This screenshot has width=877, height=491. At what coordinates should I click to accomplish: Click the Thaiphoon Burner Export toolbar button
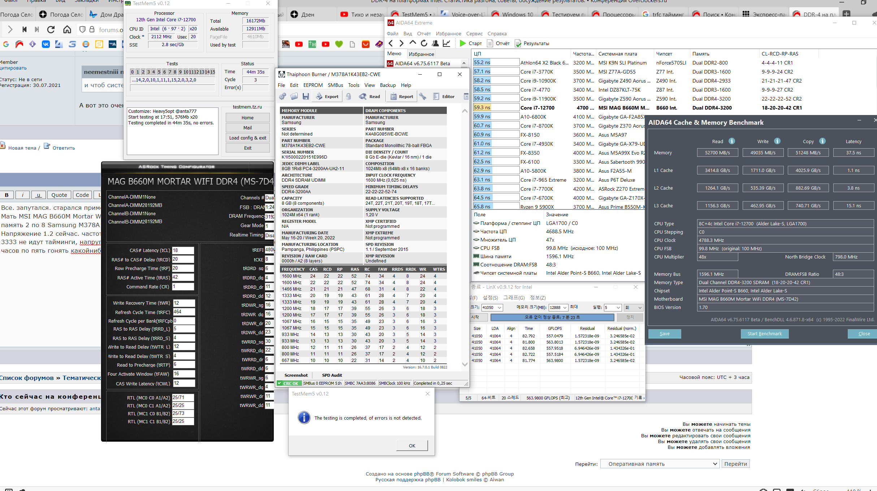(327, 97)
